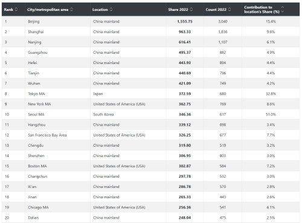Toggle sort icon next to Location header
Image resolution: width=302 pixels, height=223 pixels.
pos(111,9)
